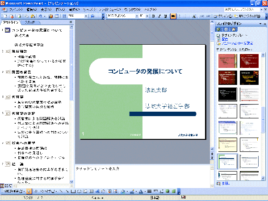Click the Design Templates link in task pane

tap(234, 35)
